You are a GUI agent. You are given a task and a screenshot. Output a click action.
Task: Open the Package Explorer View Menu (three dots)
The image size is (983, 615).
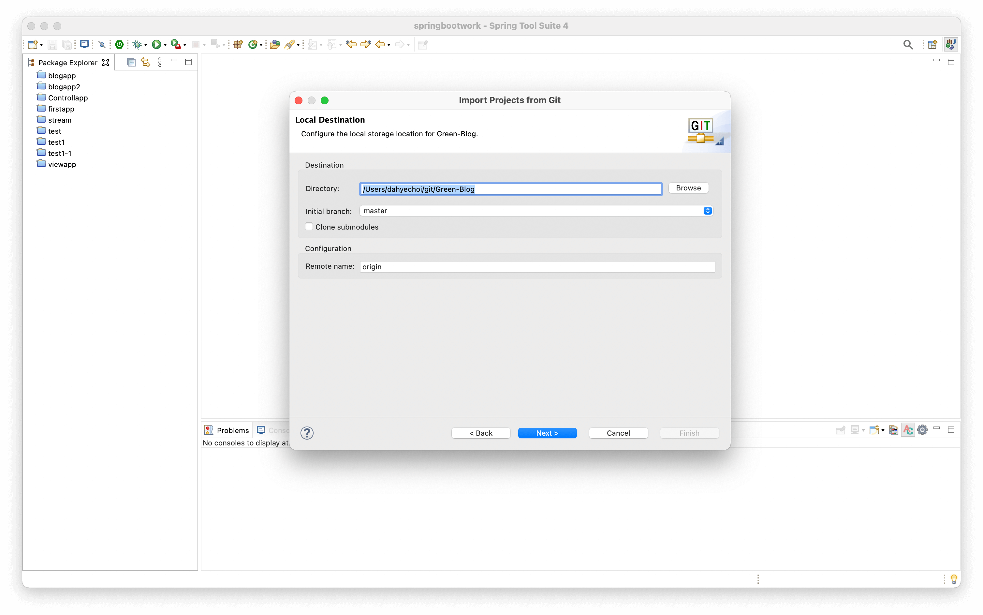click(x=160, y=62)
